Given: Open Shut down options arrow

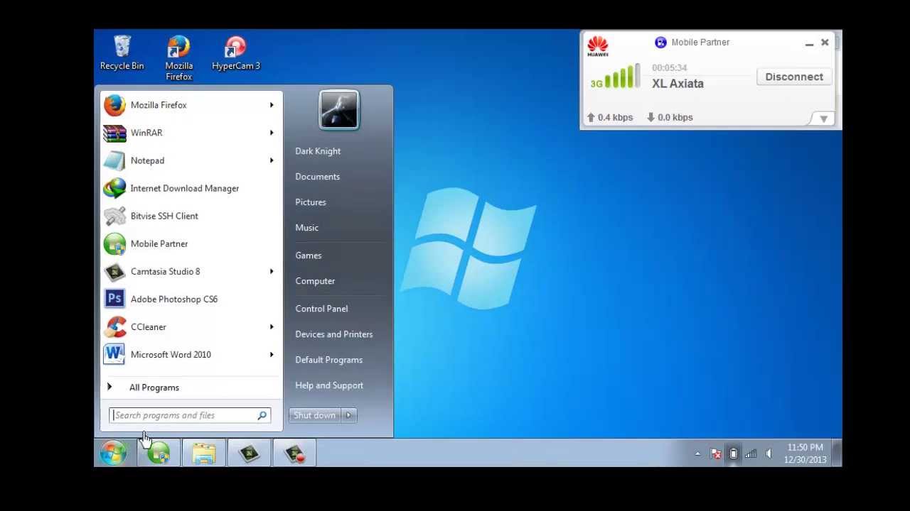Looking at the screenshot, I should (348, 415).
